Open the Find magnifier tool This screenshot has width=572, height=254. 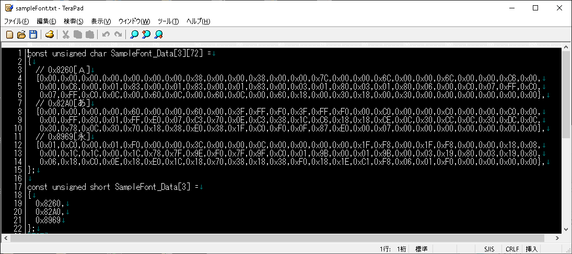[x=135, y=34]
